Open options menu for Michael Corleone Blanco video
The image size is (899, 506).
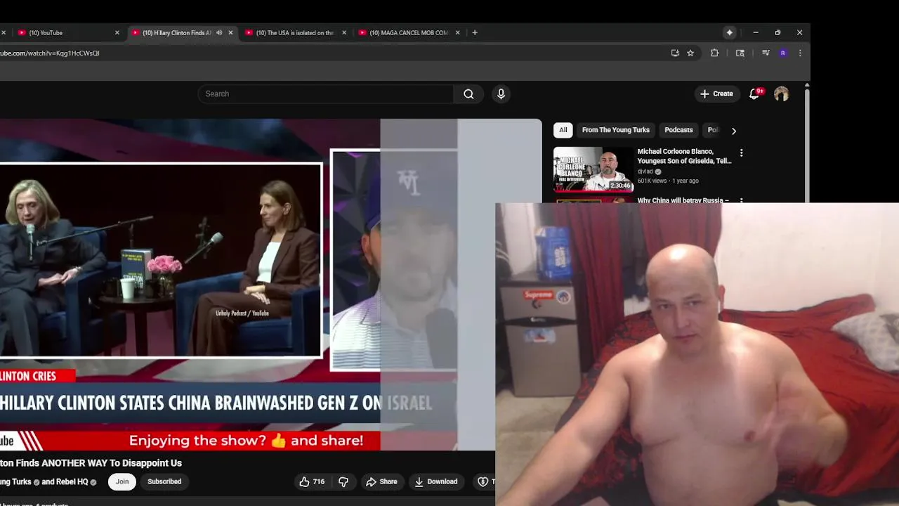coord(741,153)
